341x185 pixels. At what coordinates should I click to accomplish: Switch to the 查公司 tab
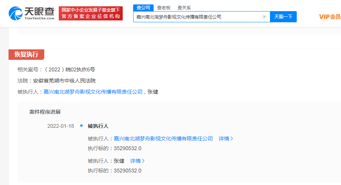(143, 8)
